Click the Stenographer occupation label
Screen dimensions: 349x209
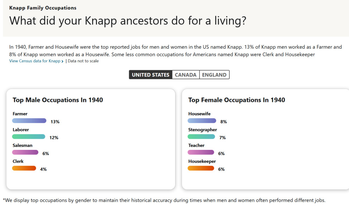click(x=202, y=130)
